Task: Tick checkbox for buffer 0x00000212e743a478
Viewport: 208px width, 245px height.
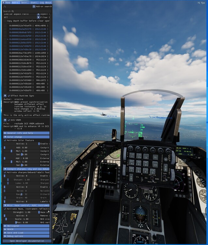Action: pos(5,25)
